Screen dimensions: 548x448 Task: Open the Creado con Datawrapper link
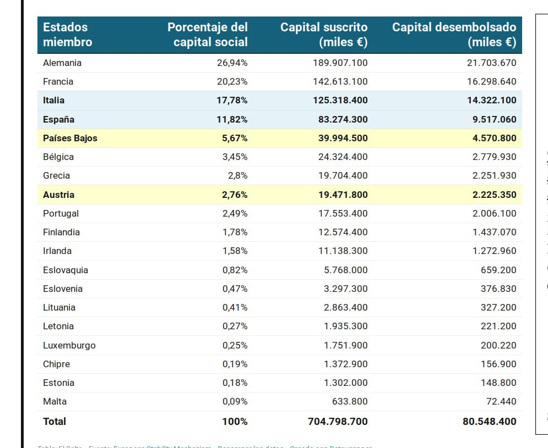pos(330,446)
